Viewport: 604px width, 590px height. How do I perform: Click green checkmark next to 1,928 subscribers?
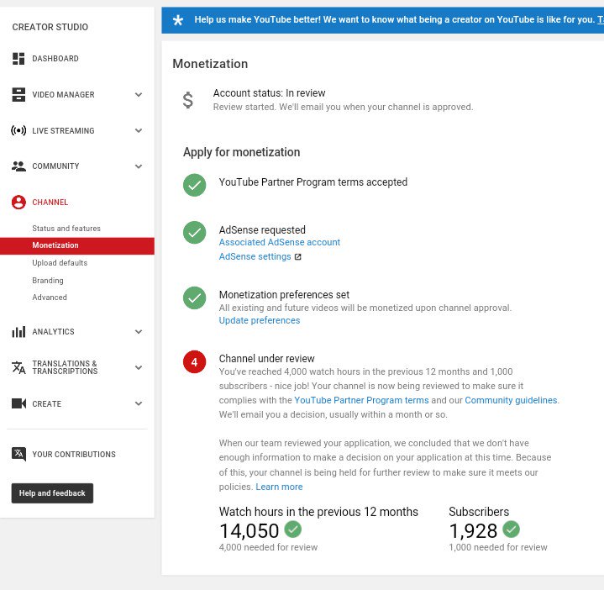pyautogui.click(x=511, y=529)
